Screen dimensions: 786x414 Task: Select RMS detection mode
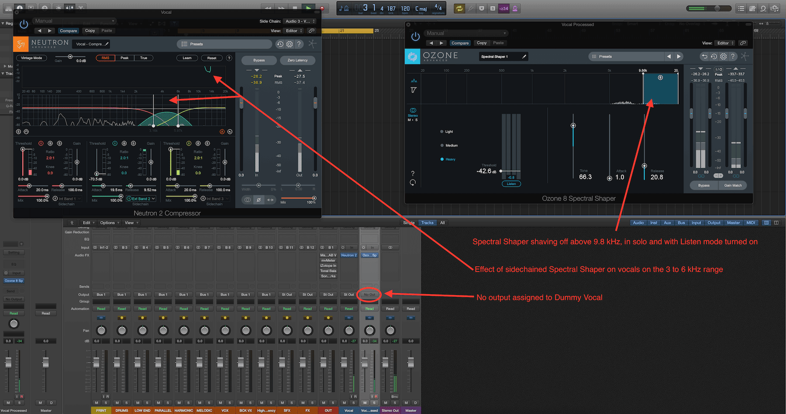tap(105, 58)
